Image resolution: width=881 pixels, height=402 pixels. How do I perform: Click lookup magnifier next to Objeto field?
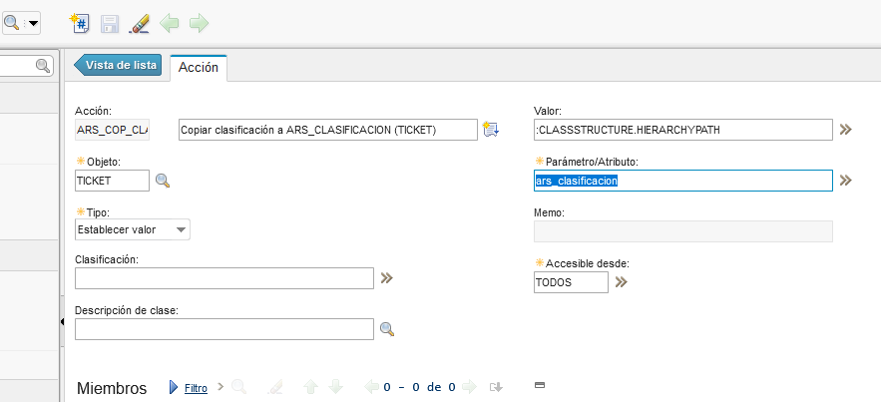tap(163, 181)
